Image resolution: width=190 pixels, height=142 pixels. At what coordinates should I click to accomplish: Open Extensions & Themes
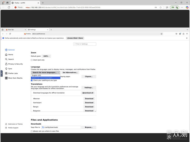[14, 124]
